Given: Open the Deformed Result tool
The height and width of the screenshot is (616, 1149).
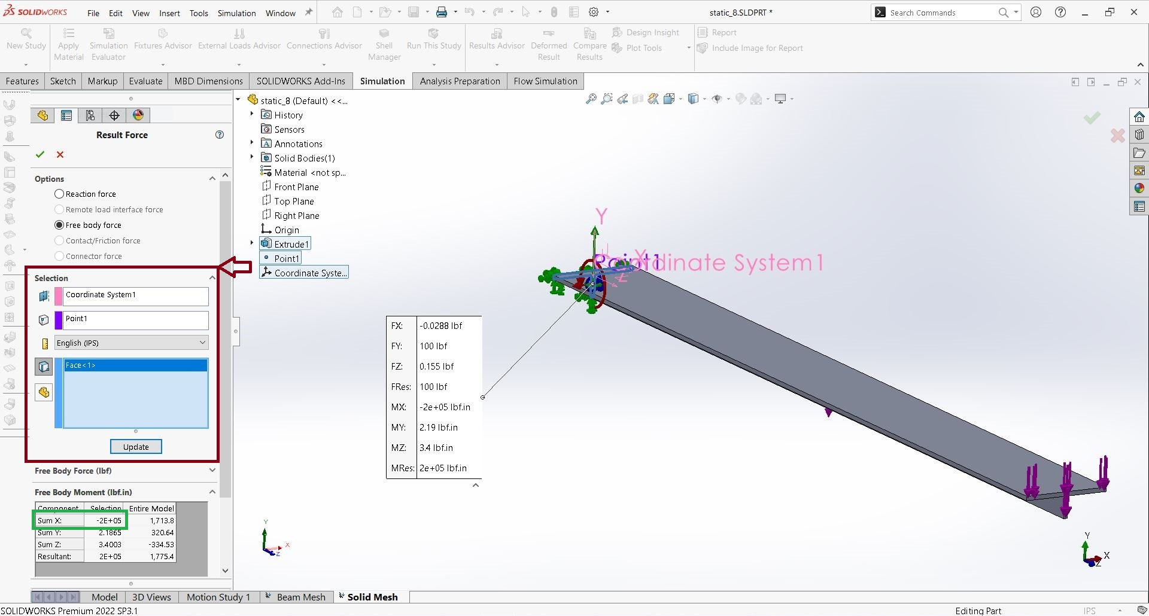Looking at the screenshot, I should 548,43.
